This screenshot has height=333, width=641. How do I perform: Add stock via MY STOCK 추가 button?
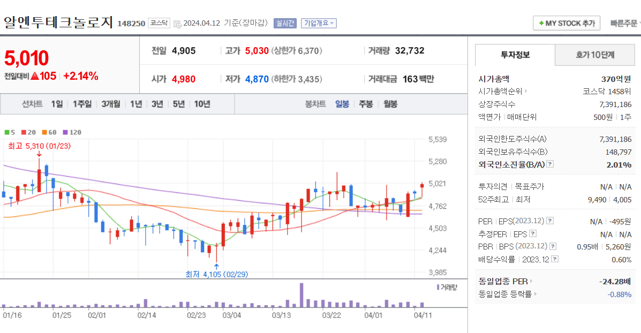[x=567, y=24]
